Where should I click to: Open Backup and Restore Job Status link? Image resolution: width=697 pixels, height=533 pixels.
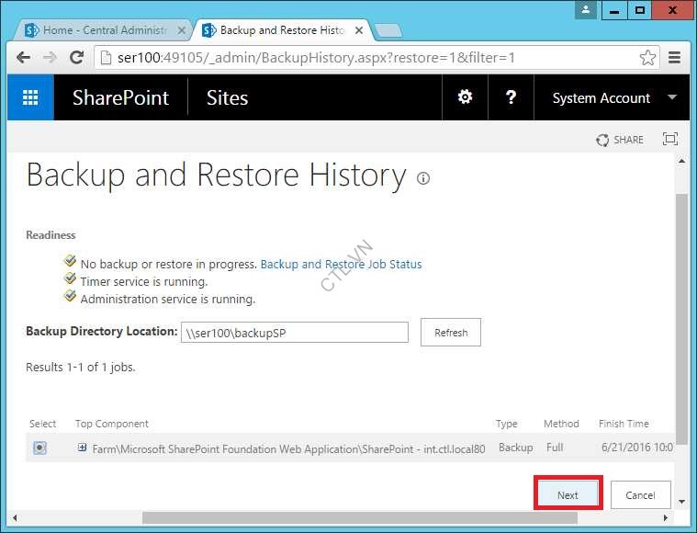pyautogui.click(x=341, y=265)
